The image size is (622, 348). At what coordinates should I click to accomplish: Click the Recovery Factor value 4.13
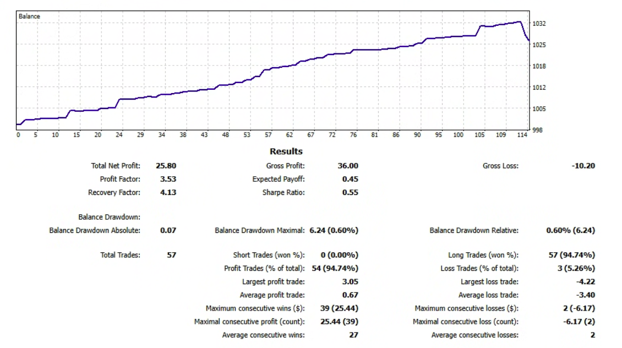pos(168,193)
